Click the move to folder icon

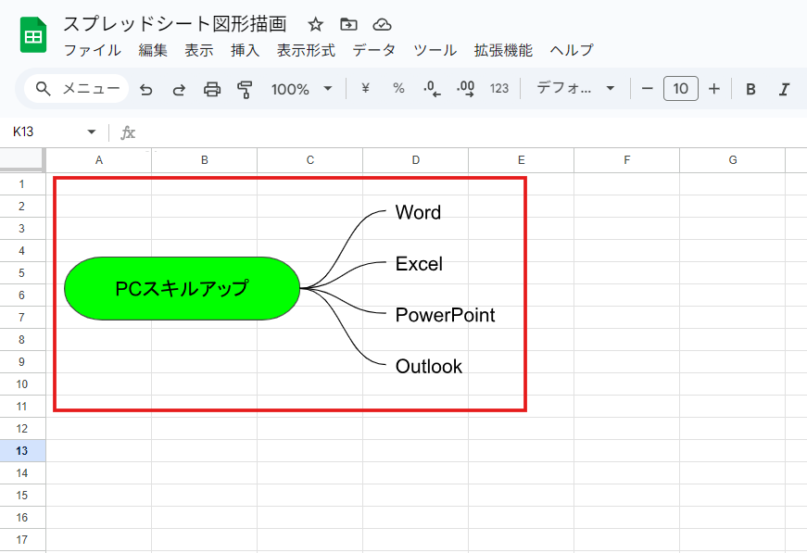(348, 24)
